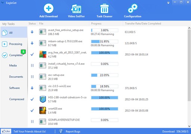This screenshot has height=134, width=191.
Task: Sort by the File column header
Action: [41, 23]
